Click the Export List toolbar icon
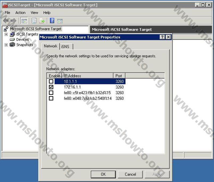Viewport: 214px width, 182px height. pyautogui.click(x=42, y=21)
